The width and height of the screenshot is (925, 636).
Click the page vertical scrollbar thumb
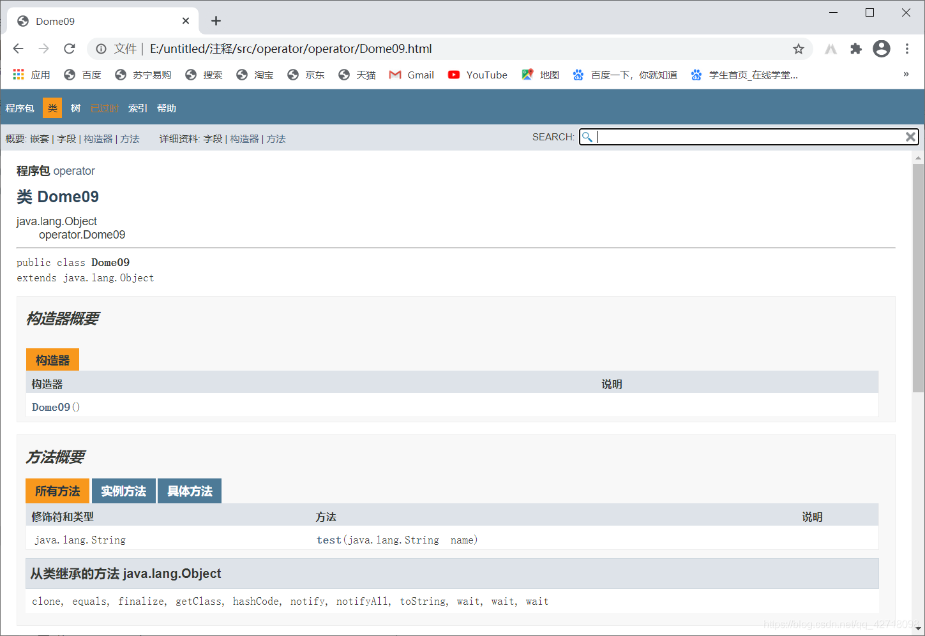[918, 278]
